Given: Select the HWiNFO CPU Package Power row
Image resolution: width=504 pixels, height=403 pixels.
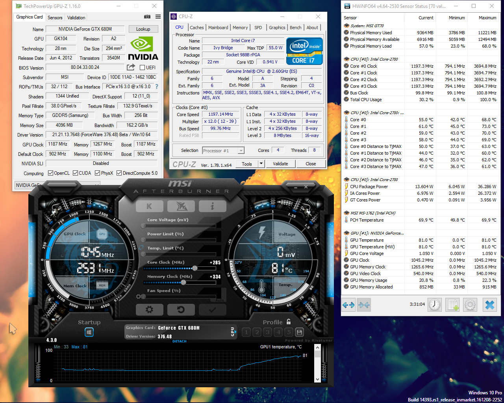Looking at the screenshot, I should pos(420,187).
